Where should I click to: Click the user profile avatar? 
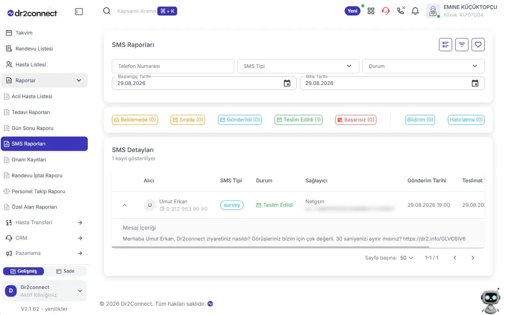coord(433,11)
